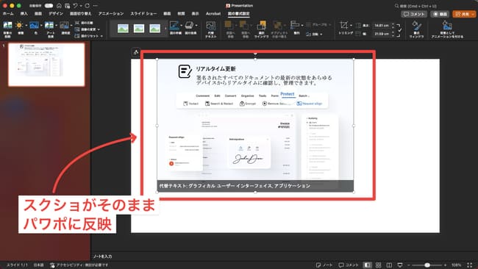
Task: Click the Undo arrow icon
Action: click(75, 6)
